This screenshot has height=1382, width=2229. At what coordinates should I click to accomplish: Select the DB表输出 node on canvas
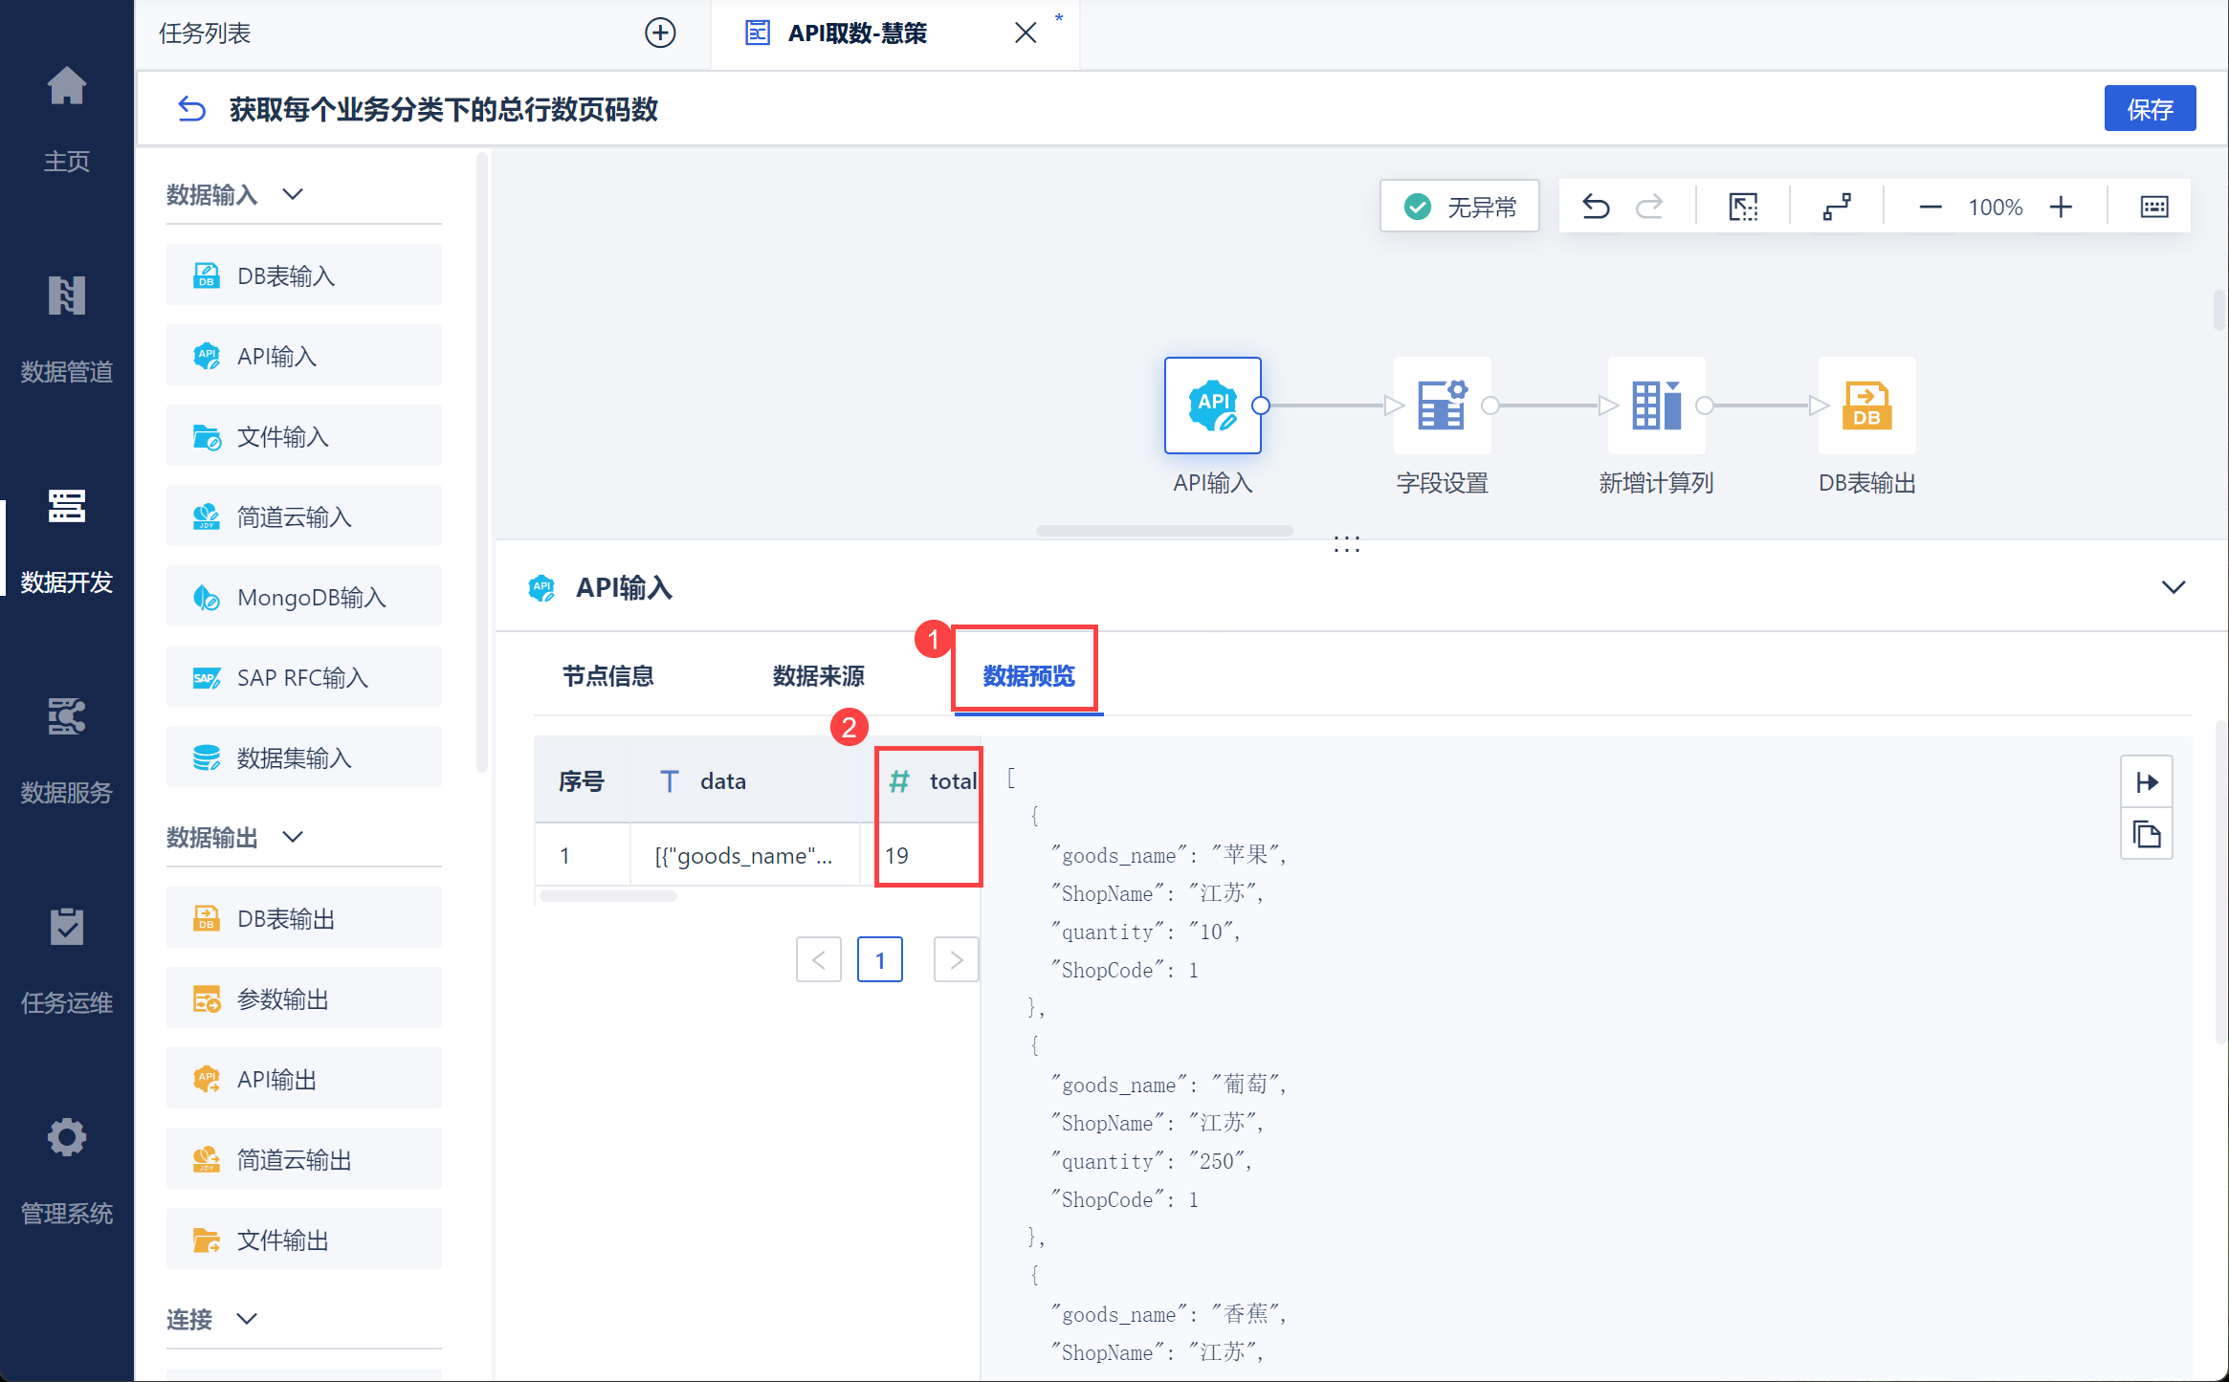pos(1866,406)
